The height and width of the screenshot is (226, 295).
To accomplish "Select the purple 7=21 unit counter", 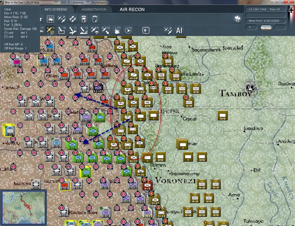I will click(126, 198).
